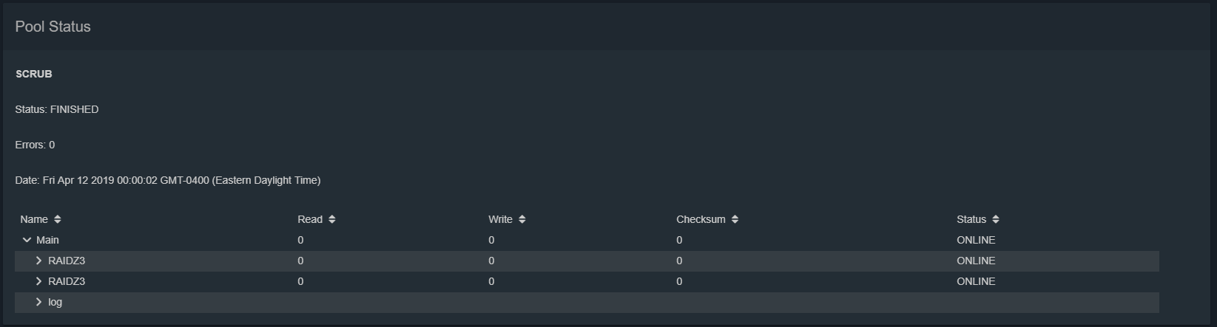Click the Name column header text
This screenshot has height=327, width=1217.
34,219
